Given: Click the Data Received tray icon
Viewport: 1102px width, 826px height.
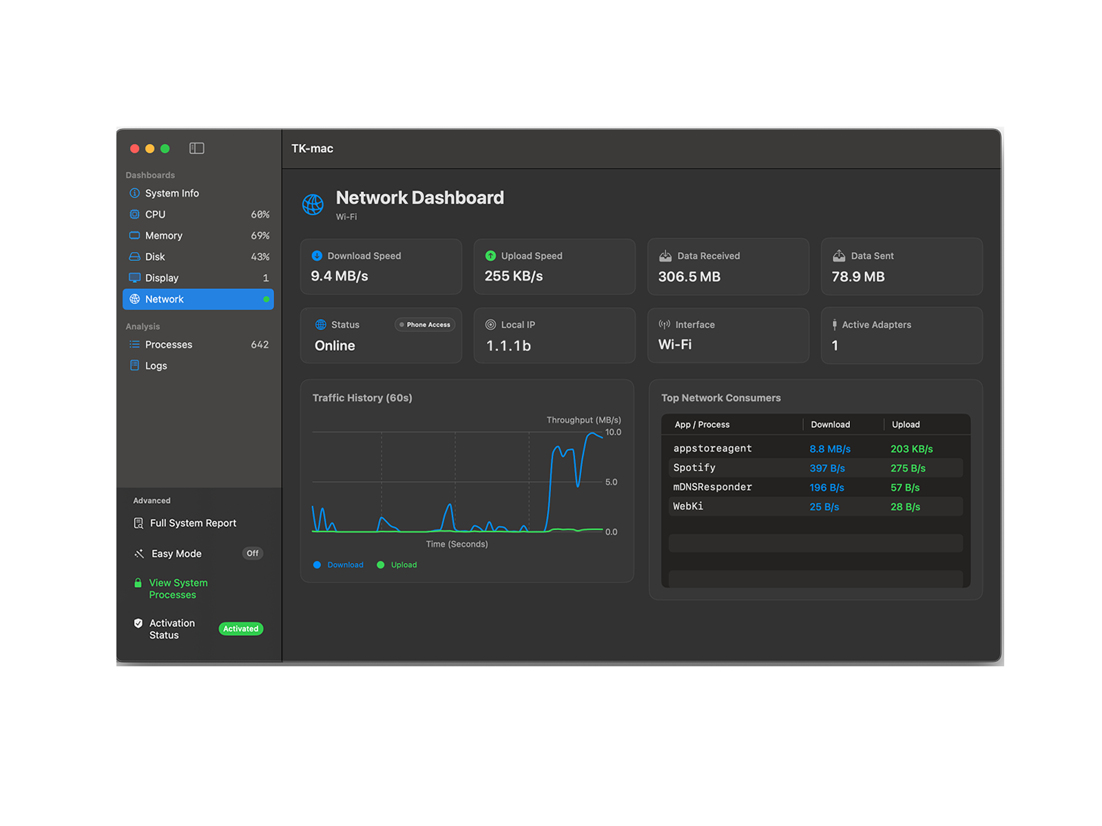Looking at the screenshot, I should pos(665,256).
